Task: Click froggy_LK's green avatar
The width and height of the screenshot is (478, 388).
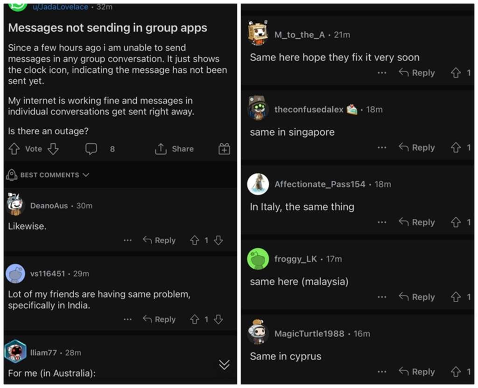Action: pos(258,259)
